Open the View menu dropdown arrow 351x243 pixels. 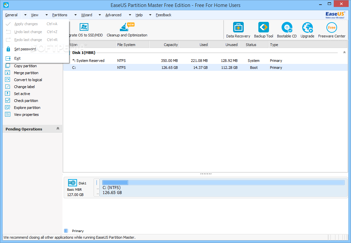(46, 15)
